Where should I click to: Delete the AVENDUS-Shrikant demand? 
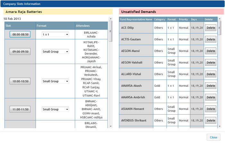coord(211,120)
